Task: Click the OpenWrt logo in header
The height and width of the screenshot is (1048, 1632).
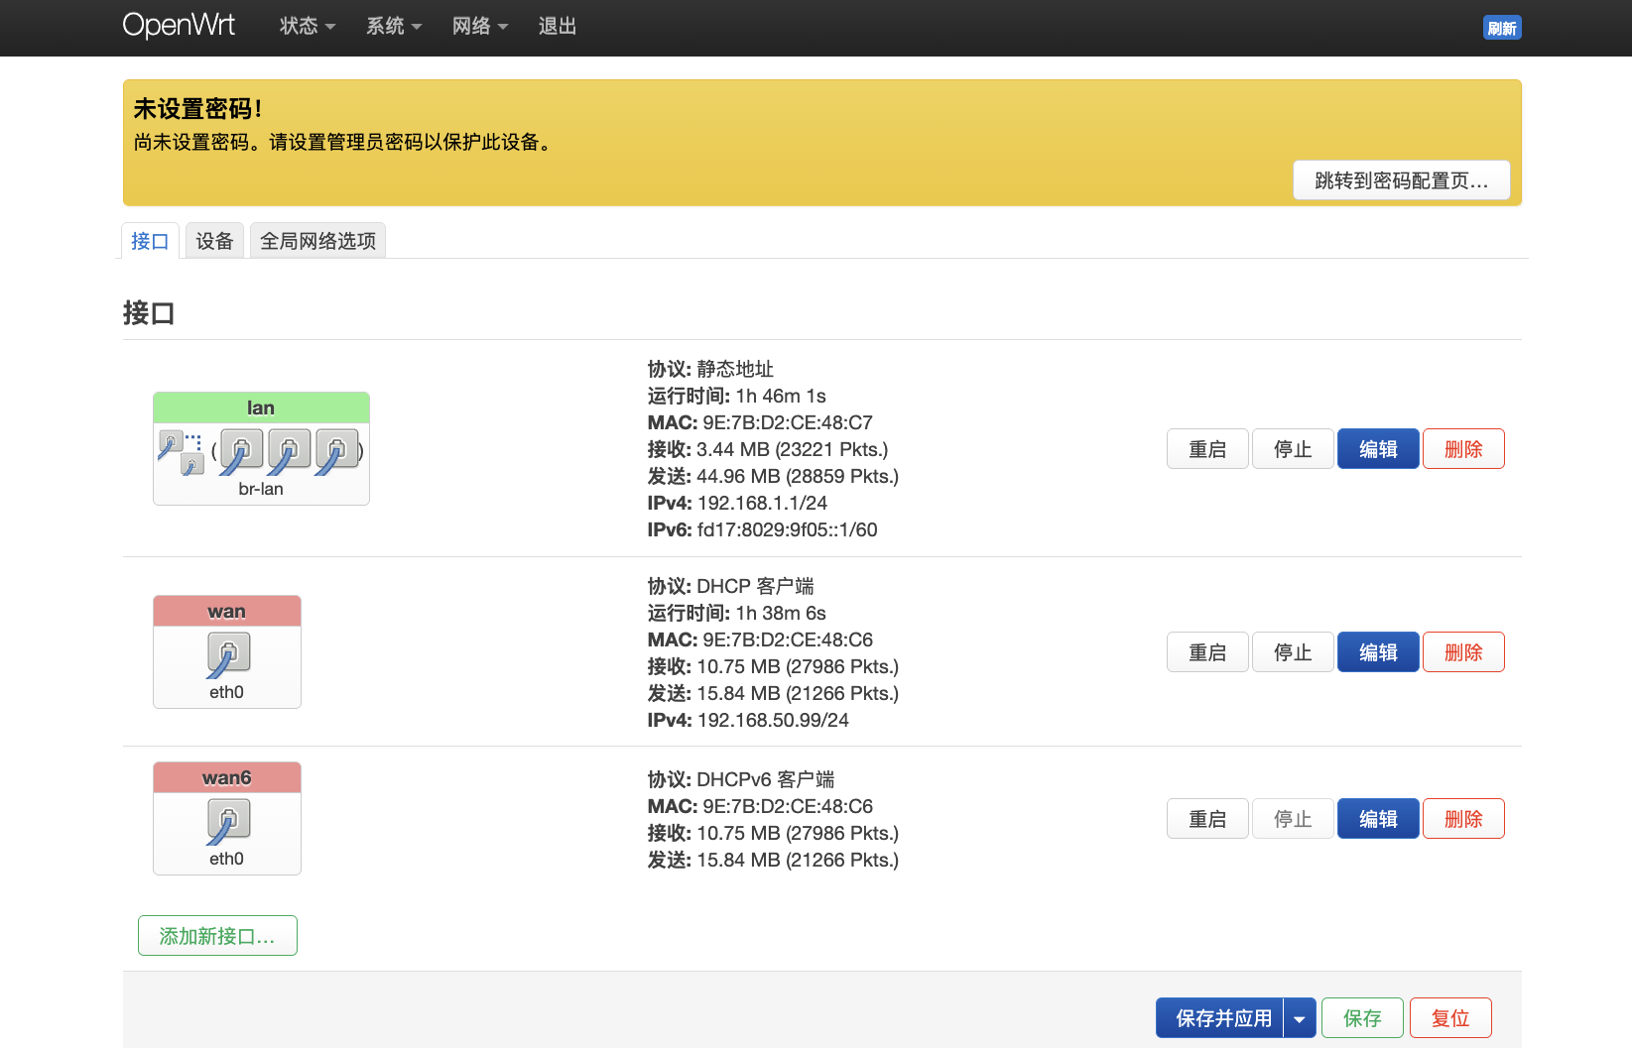Action: (179, 26)
